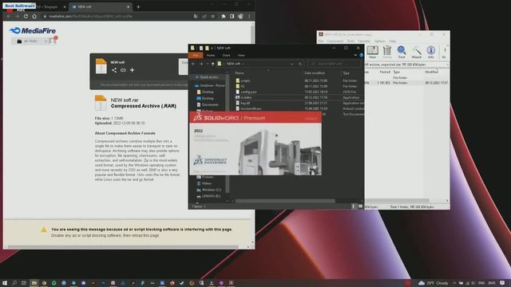Switch to details view in Explorer status bar

(x=354, y=206)
